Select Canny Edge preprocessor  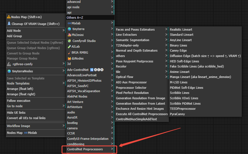tap(178, 50)
